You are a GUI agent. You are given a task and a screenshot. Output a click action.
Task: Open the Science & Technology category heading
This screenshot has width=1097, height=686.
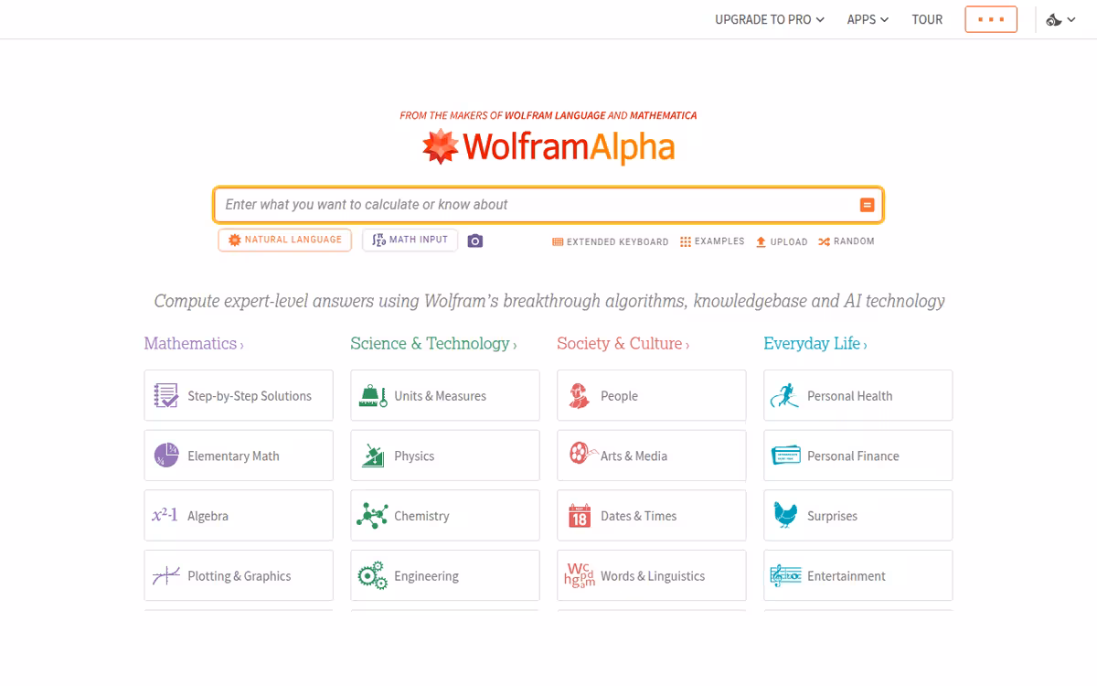pos(433,344)
